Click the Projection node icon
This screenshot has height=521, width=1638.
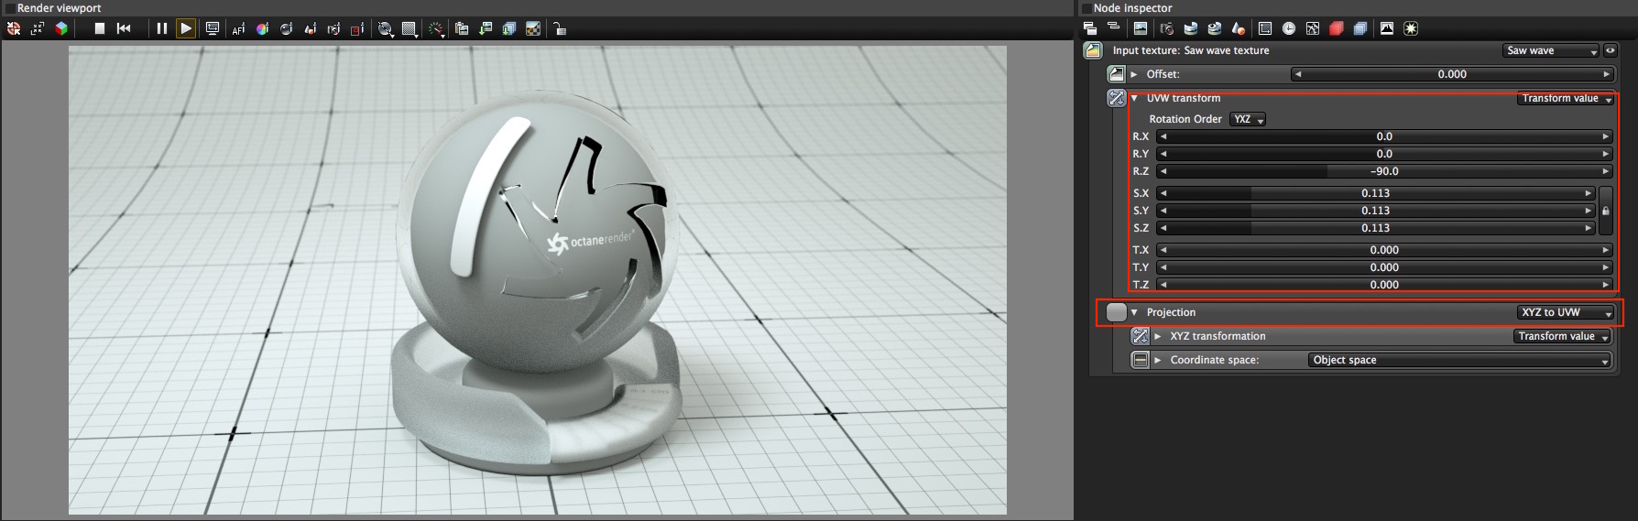[x=1116, y=312]
